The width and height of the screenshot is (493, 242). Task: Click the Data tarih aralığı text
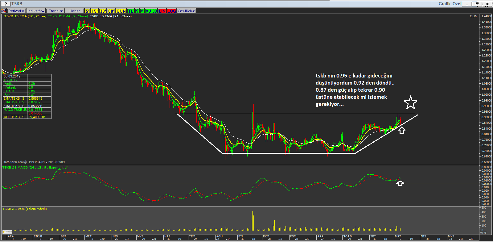coord(34,162)
